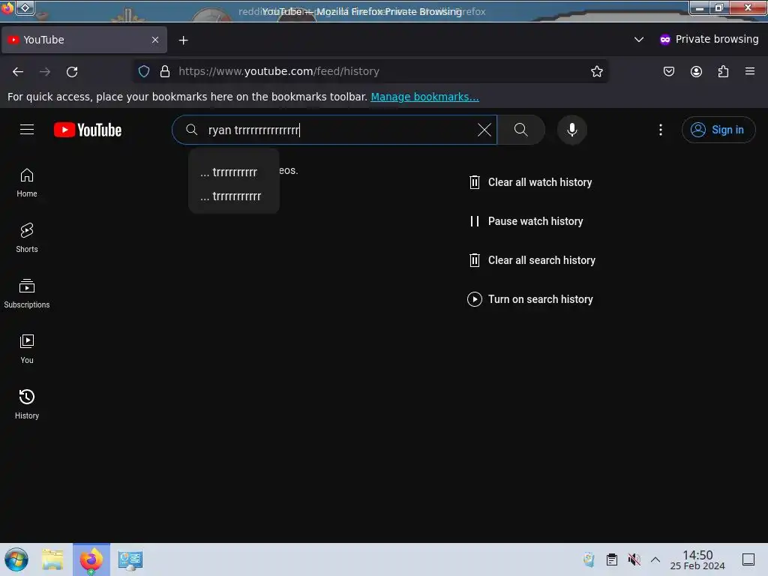
Task: Expand hidden system tray icons
Action: click(x=655, y=559)
